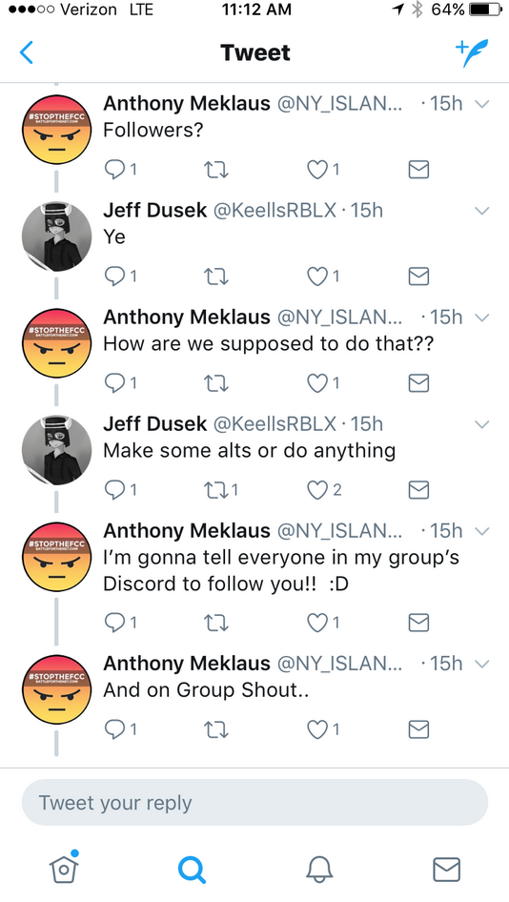Tap the compose new tweet feather icon
The width and height of the screenshot is (509, 902).
pyautogui.click(x=472, y=53)
